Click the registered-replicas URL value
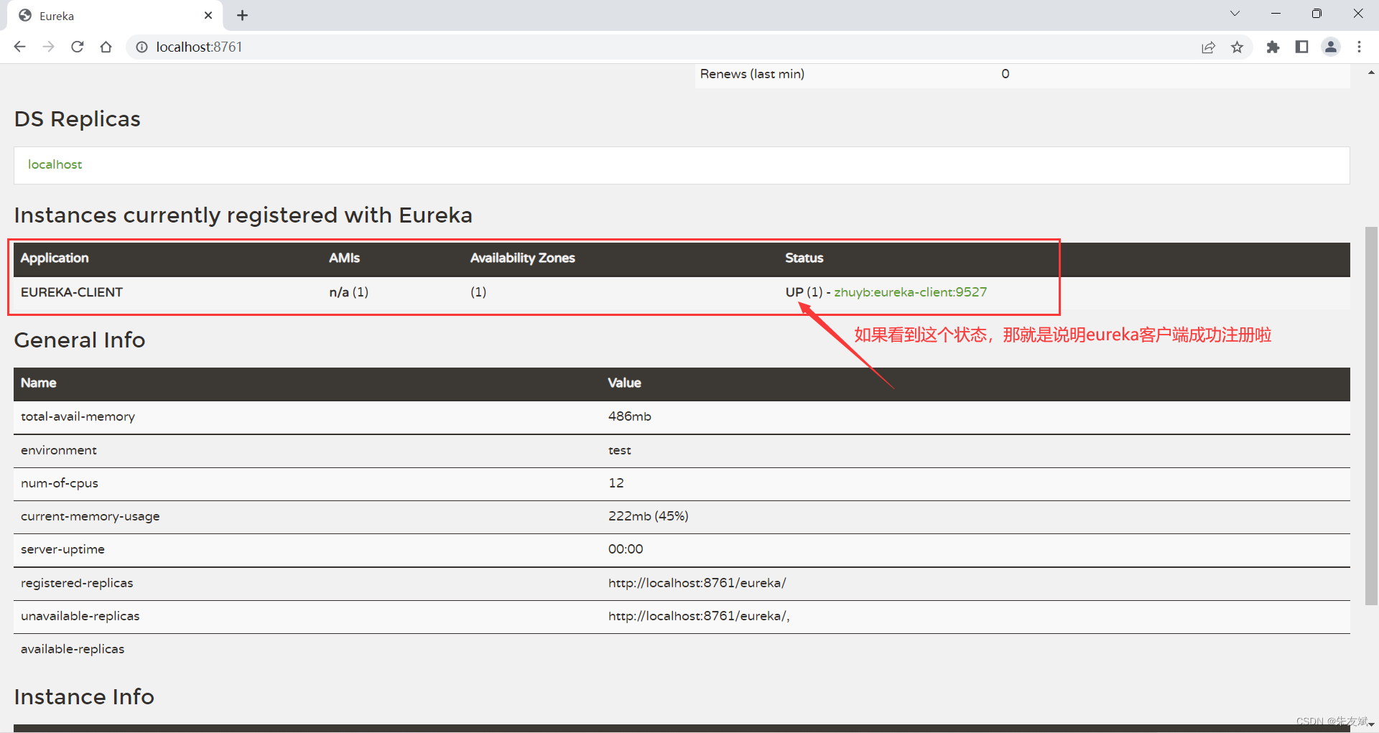Screen dimensions: 1379x733 pos(697,583)
